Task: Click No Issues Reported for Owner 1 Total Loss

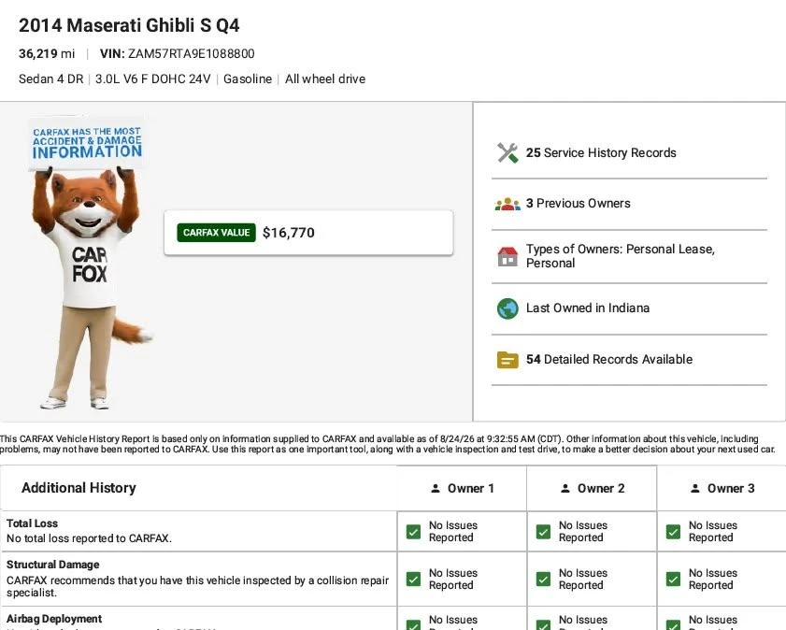Action: [x=453, y=532]
